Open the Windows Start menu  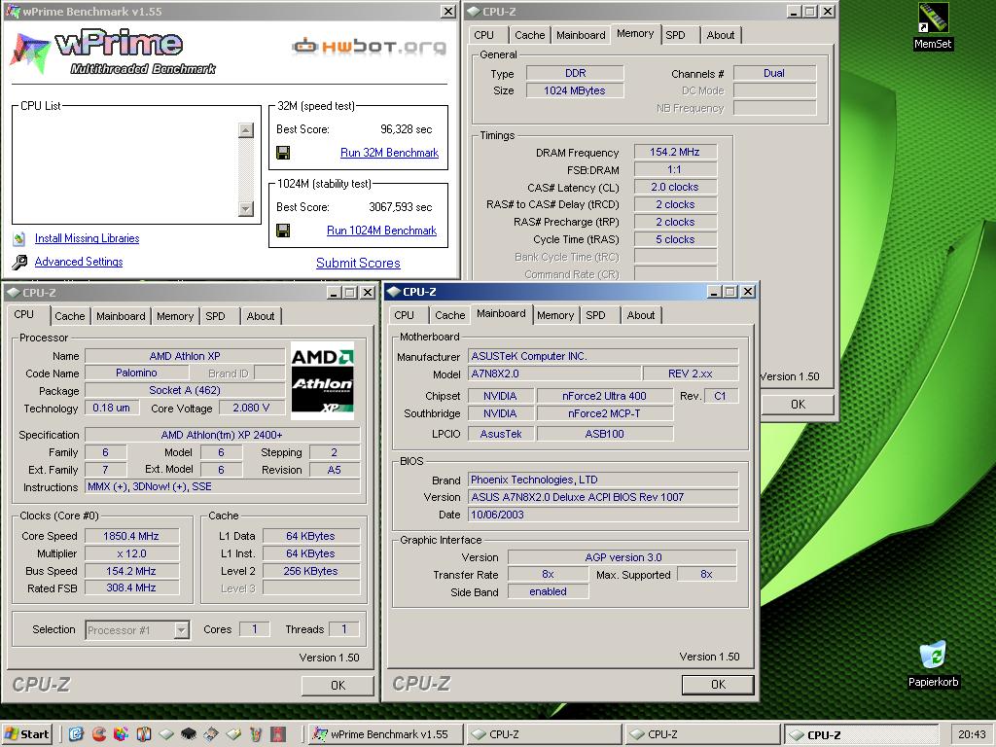pos(26,734)
